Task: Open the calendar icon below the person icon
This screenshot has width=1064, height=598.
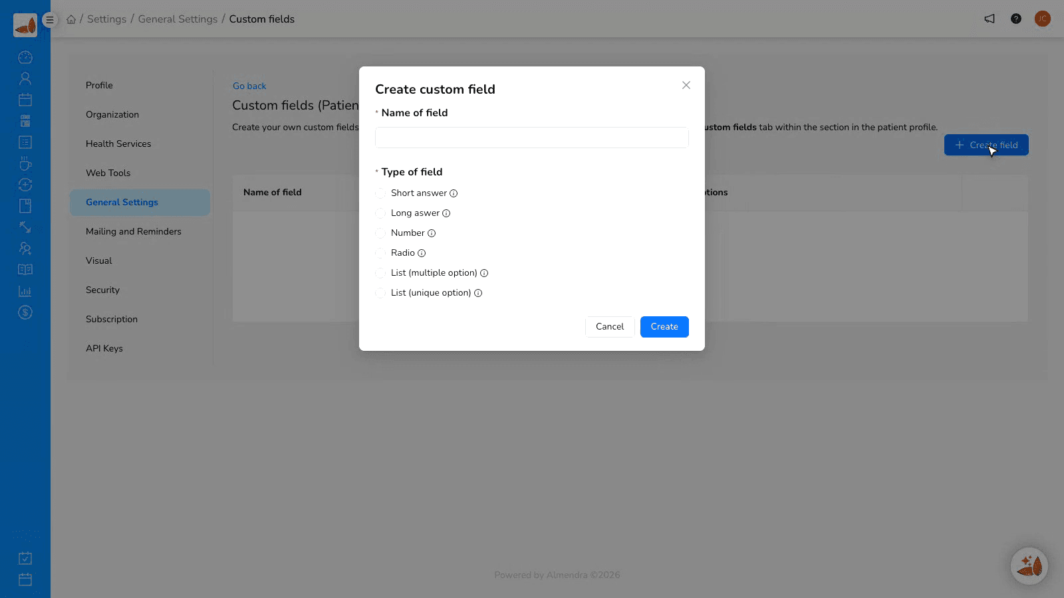Action: (25, 100)
